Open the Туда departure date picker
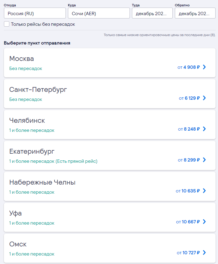Screen dimensions: 218x264 point(152,13)
